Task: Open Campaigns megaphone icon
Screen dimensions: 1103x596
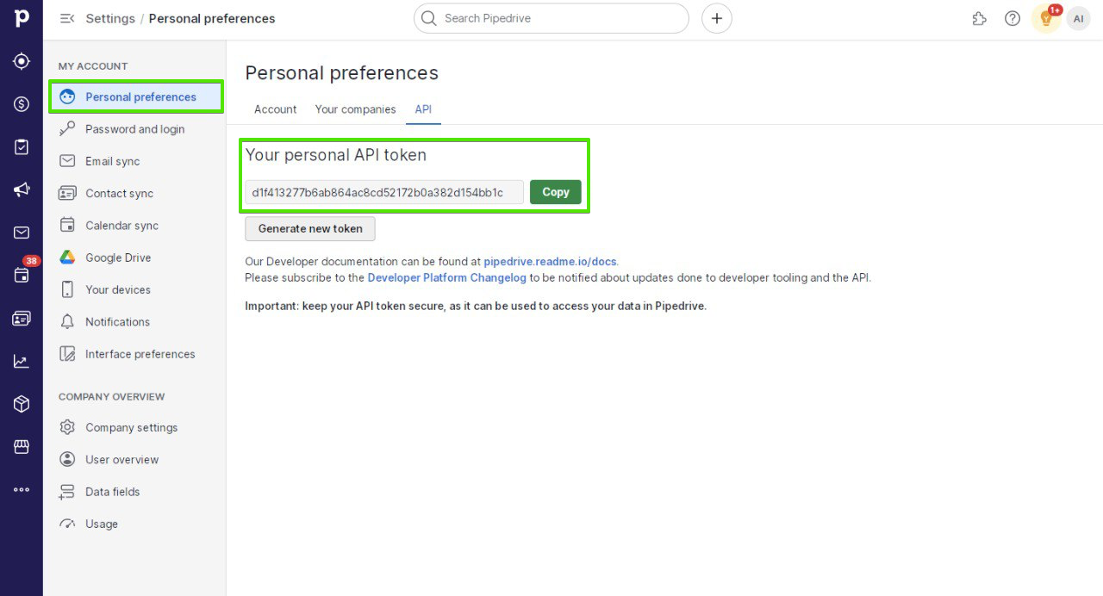Action: pos(22,189)
